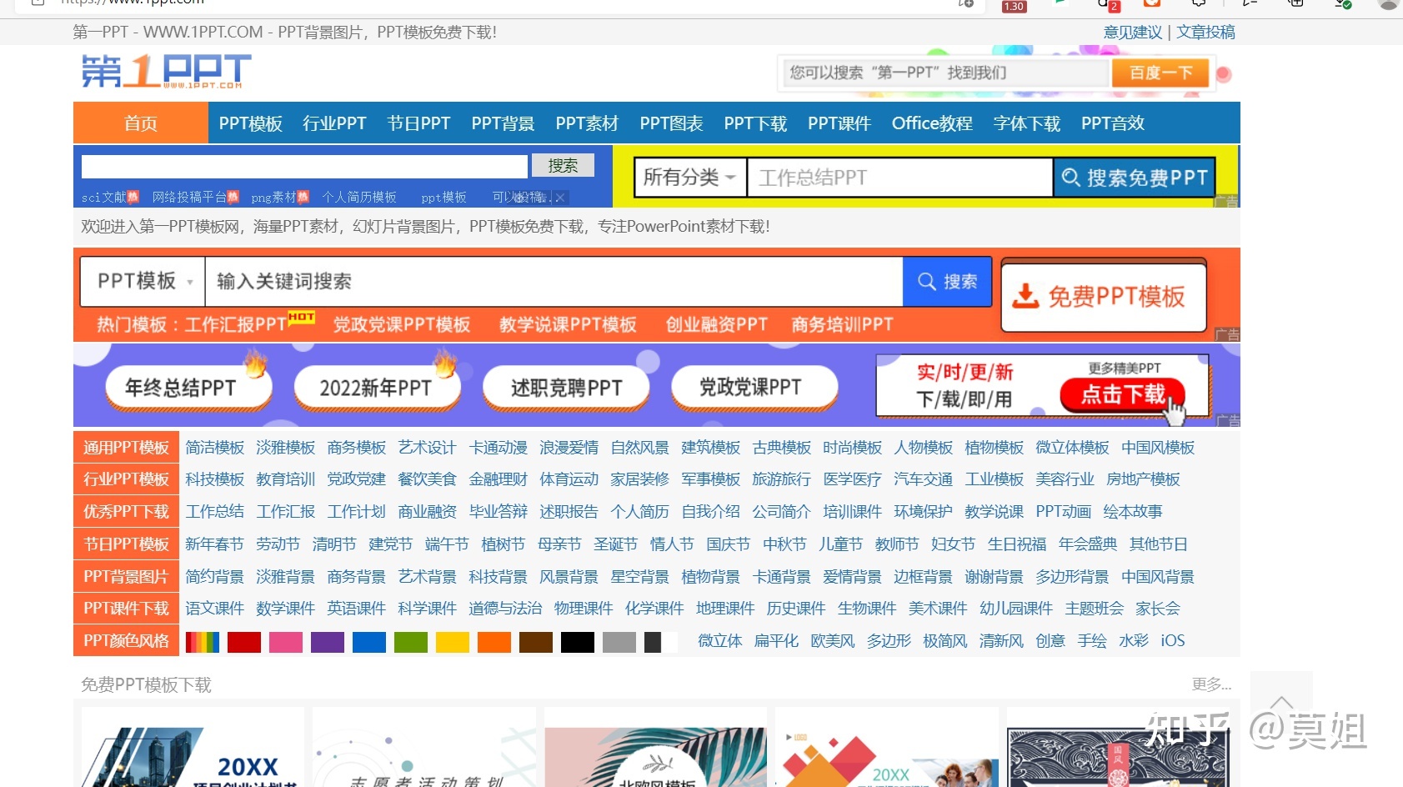Open the 所有分类 category dropdown
The height and width of the screenshot is (787, 1403).
click(x=689, y=178)
